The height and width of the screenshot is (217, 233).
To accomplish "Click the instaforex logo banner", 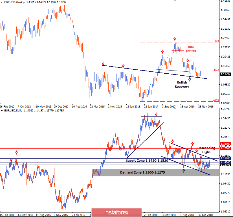I will (116, 212).
